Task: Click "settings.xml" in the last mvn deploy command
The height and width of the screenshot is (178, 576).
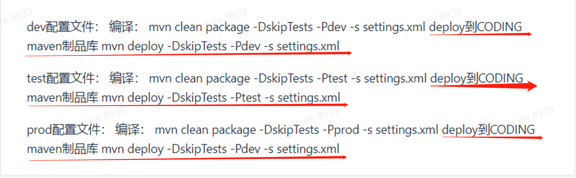Action: (x=308, y=149)
